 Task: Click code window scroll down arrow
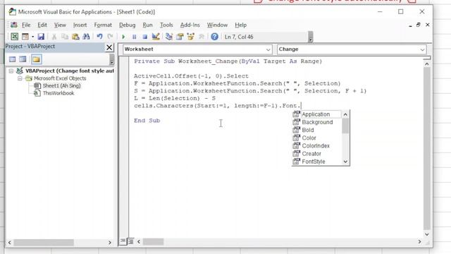coord(427,234)
